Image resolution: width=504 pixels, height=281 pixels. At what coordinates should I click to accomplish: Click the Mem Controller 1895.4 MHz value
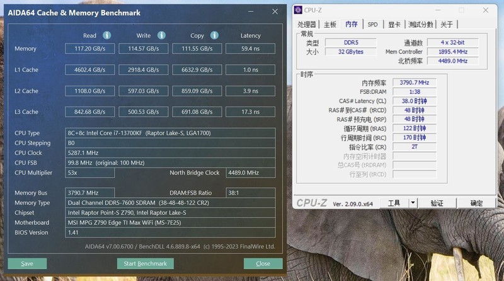coord(452,52)
